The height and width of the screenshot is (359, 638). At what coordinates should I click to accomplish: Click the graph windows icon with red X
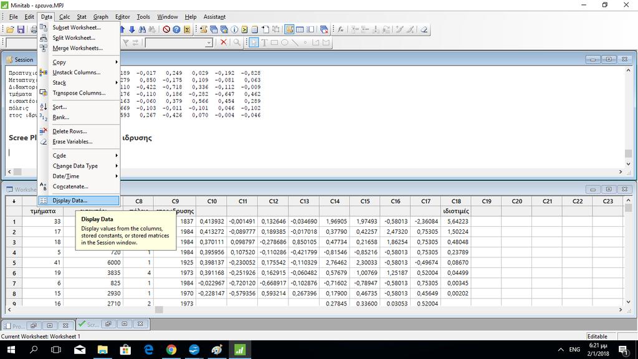[x=324, y=30]
